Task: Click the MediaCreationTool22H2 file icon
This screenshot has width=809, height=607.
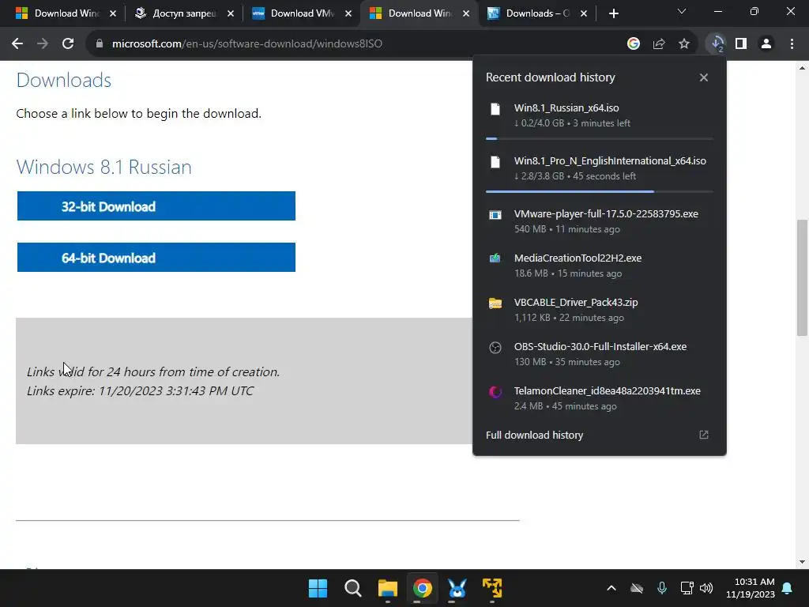Action: point(495,258)
